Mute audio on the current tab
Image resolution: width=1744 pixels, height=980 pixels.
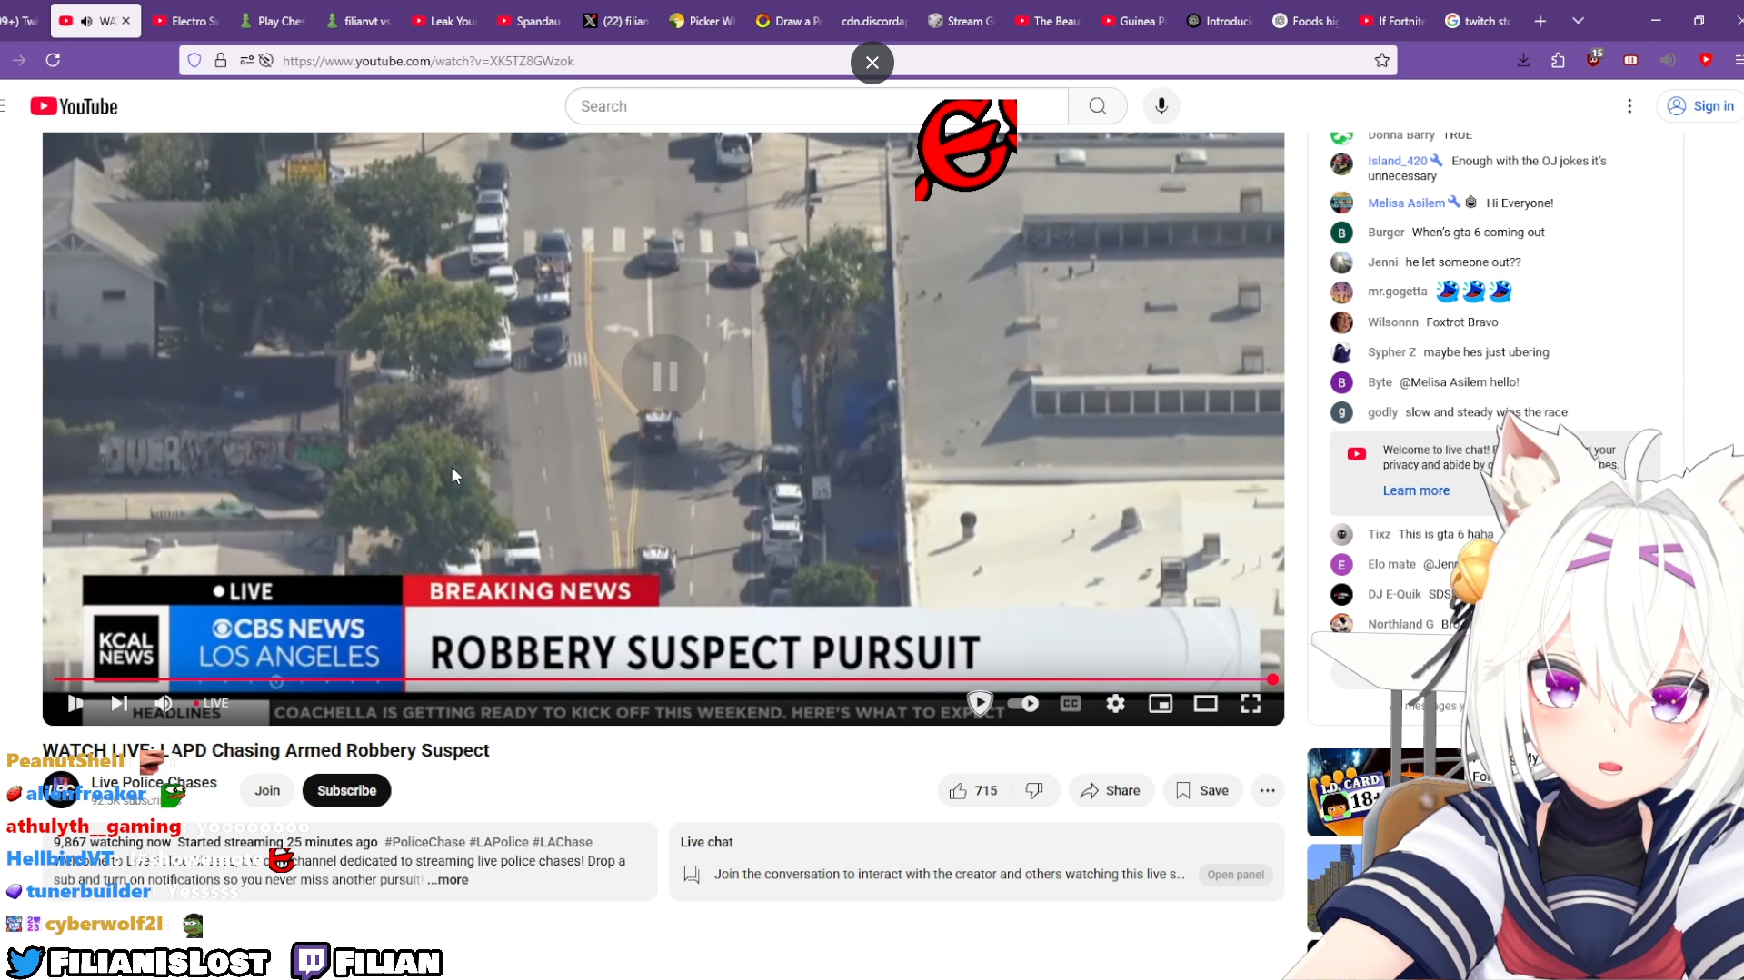(86, 21)
